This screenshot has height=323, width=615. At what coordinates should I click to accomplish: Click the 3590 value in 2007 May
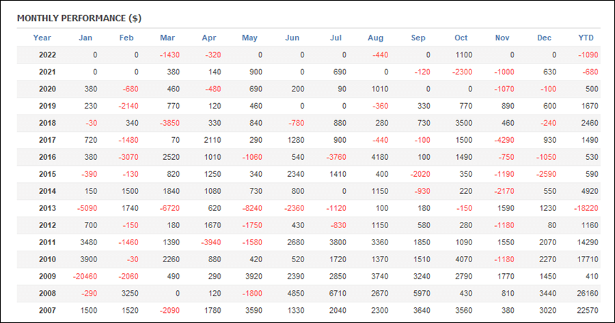[254, 311]
